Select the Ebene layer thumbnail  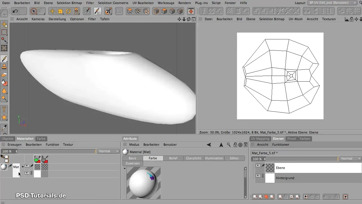coord(270,168)
